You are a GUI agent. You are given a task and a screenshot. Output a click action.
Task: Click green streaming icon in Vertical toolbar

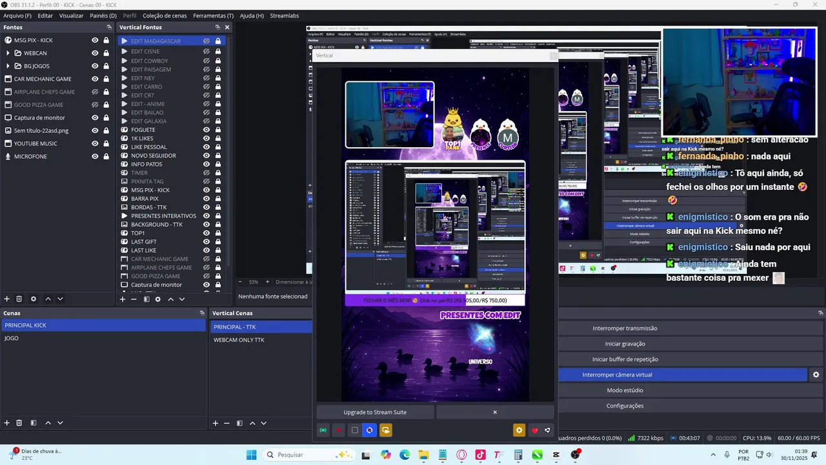click(x=323, y=430)
